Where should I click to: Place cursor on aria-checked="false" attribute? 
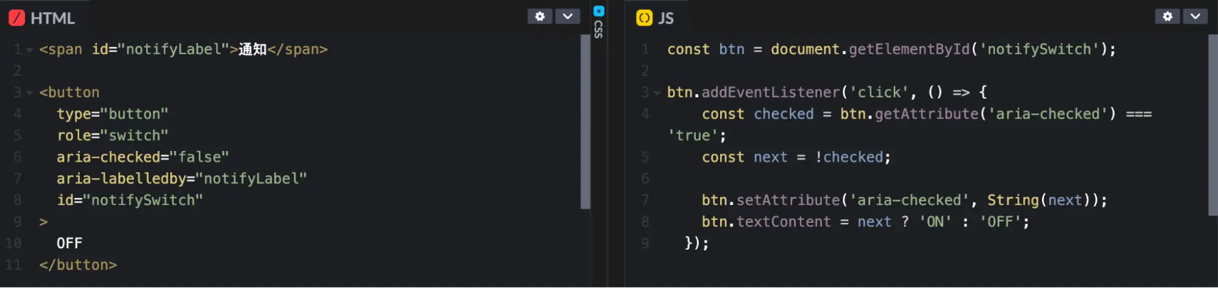click(143, 157)
